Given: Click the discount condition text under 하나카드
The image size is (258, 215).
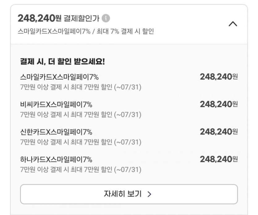Looking at the screenshot, I should [x=81, y=170].
